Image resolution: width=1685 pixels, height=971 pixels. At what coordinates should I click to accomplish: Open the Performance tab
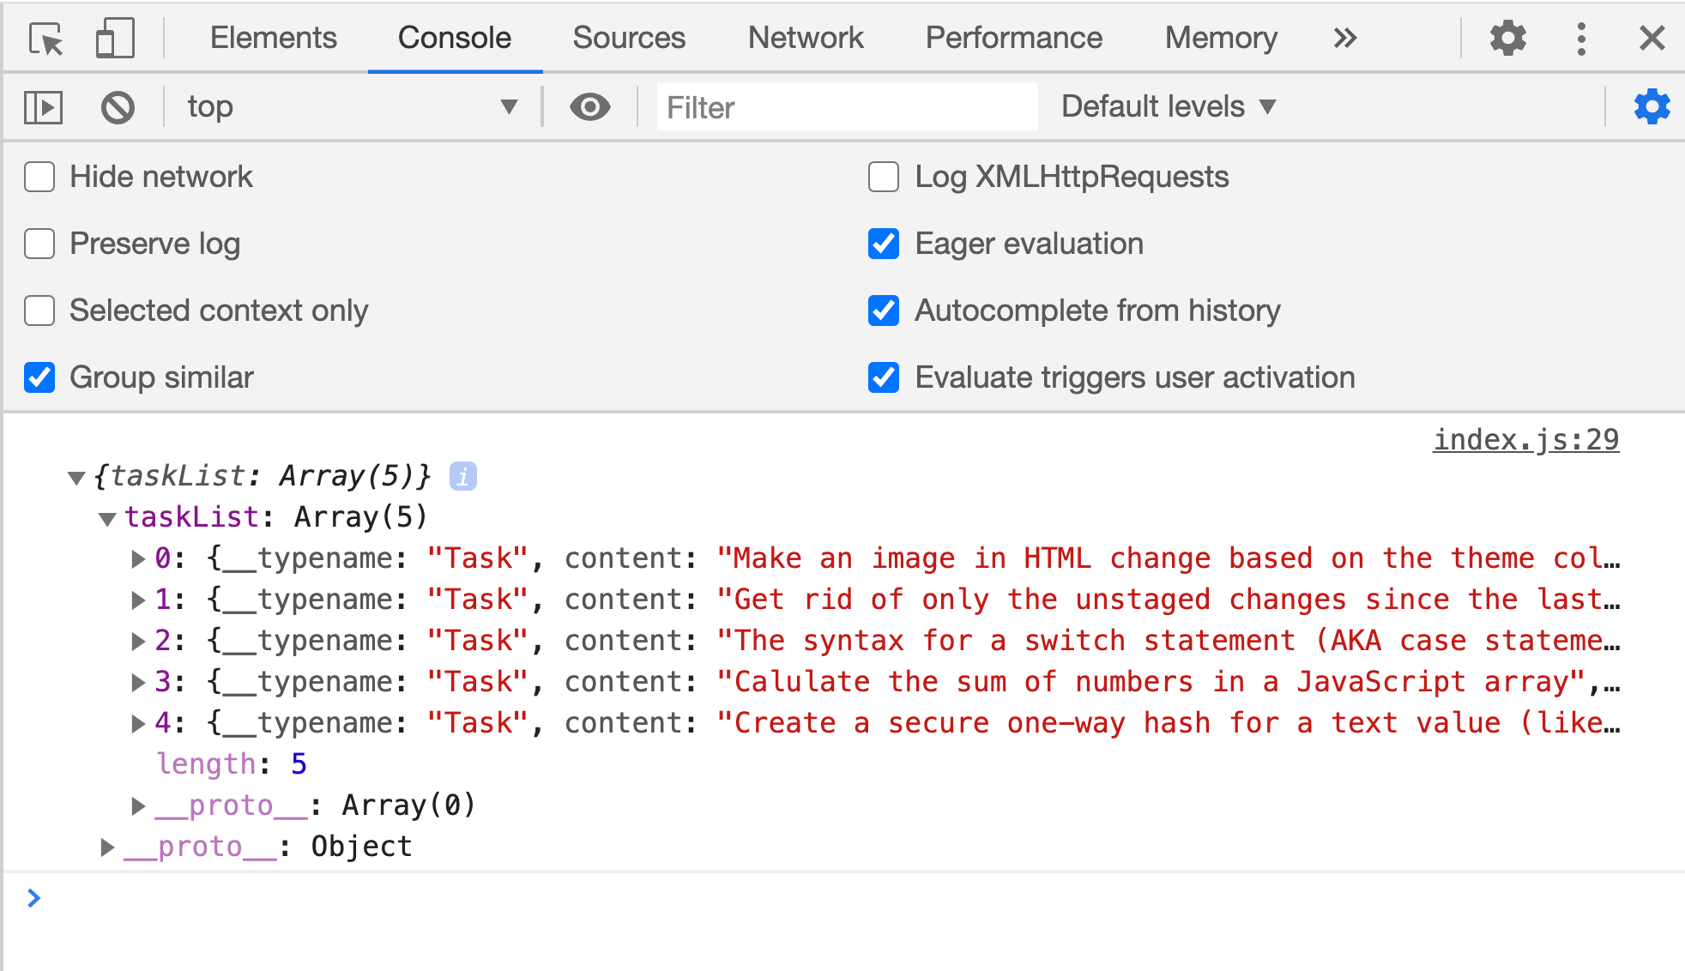point(1014,38)
